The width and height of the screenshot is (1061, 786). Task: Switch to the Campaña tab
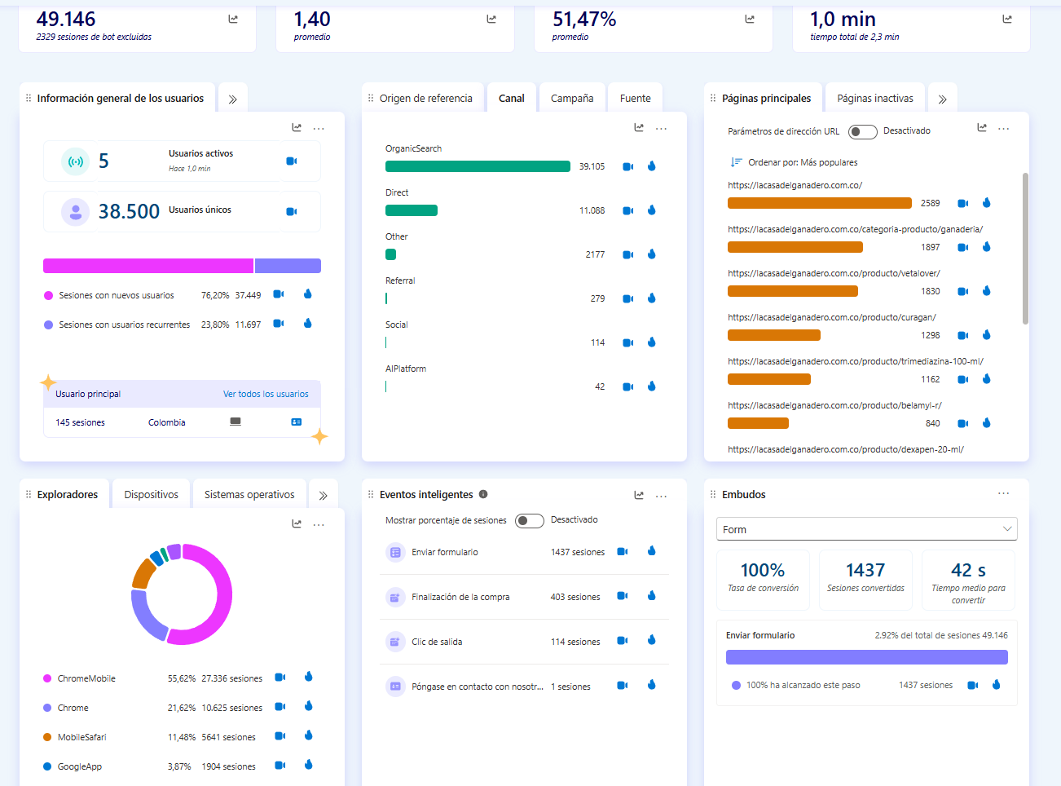tap(572, 99)
